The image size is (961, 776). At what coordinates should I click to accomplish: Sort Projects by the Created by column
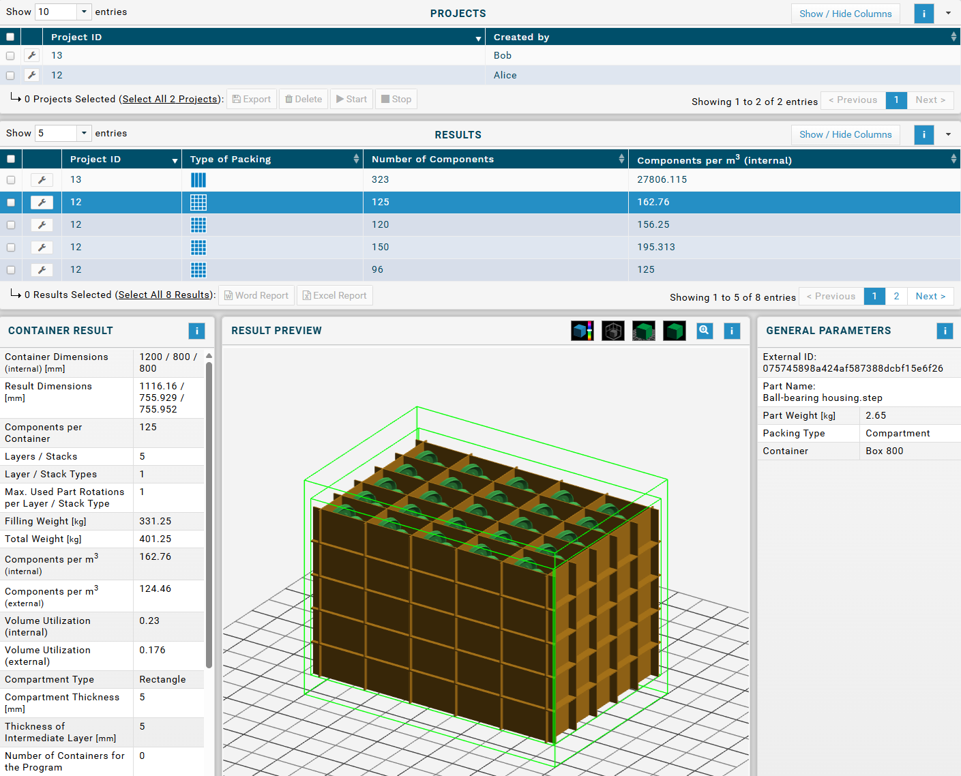[723, 37]
